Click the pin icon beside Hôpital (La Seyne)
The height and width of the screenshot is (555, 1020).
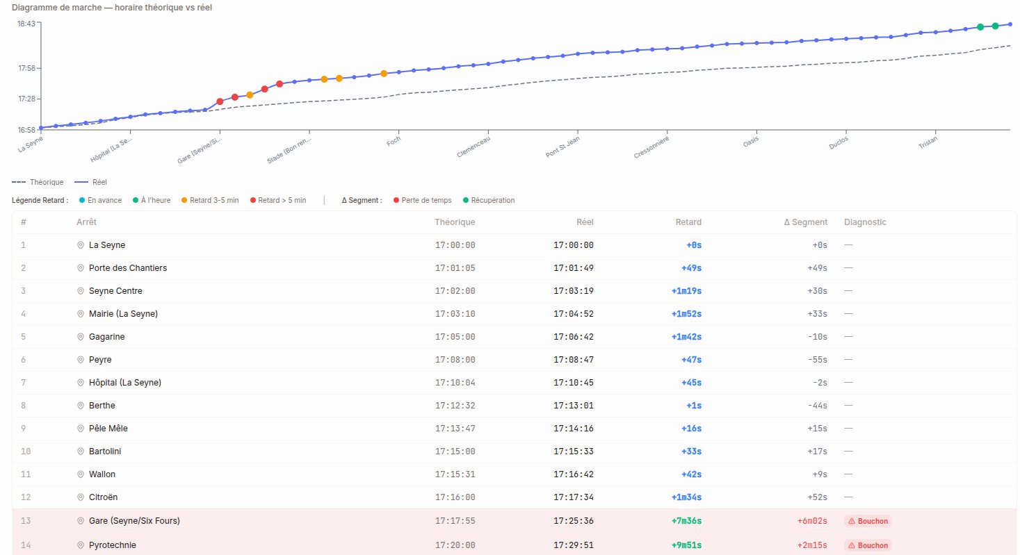click(x=81, y=383)
